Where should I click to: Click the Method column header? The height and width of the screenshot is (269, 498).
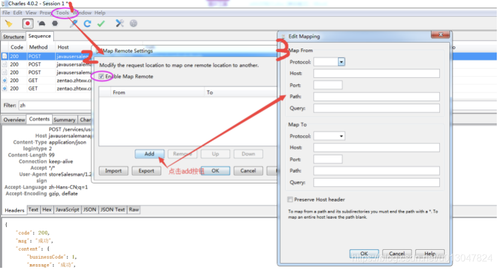tap(38, 47)
